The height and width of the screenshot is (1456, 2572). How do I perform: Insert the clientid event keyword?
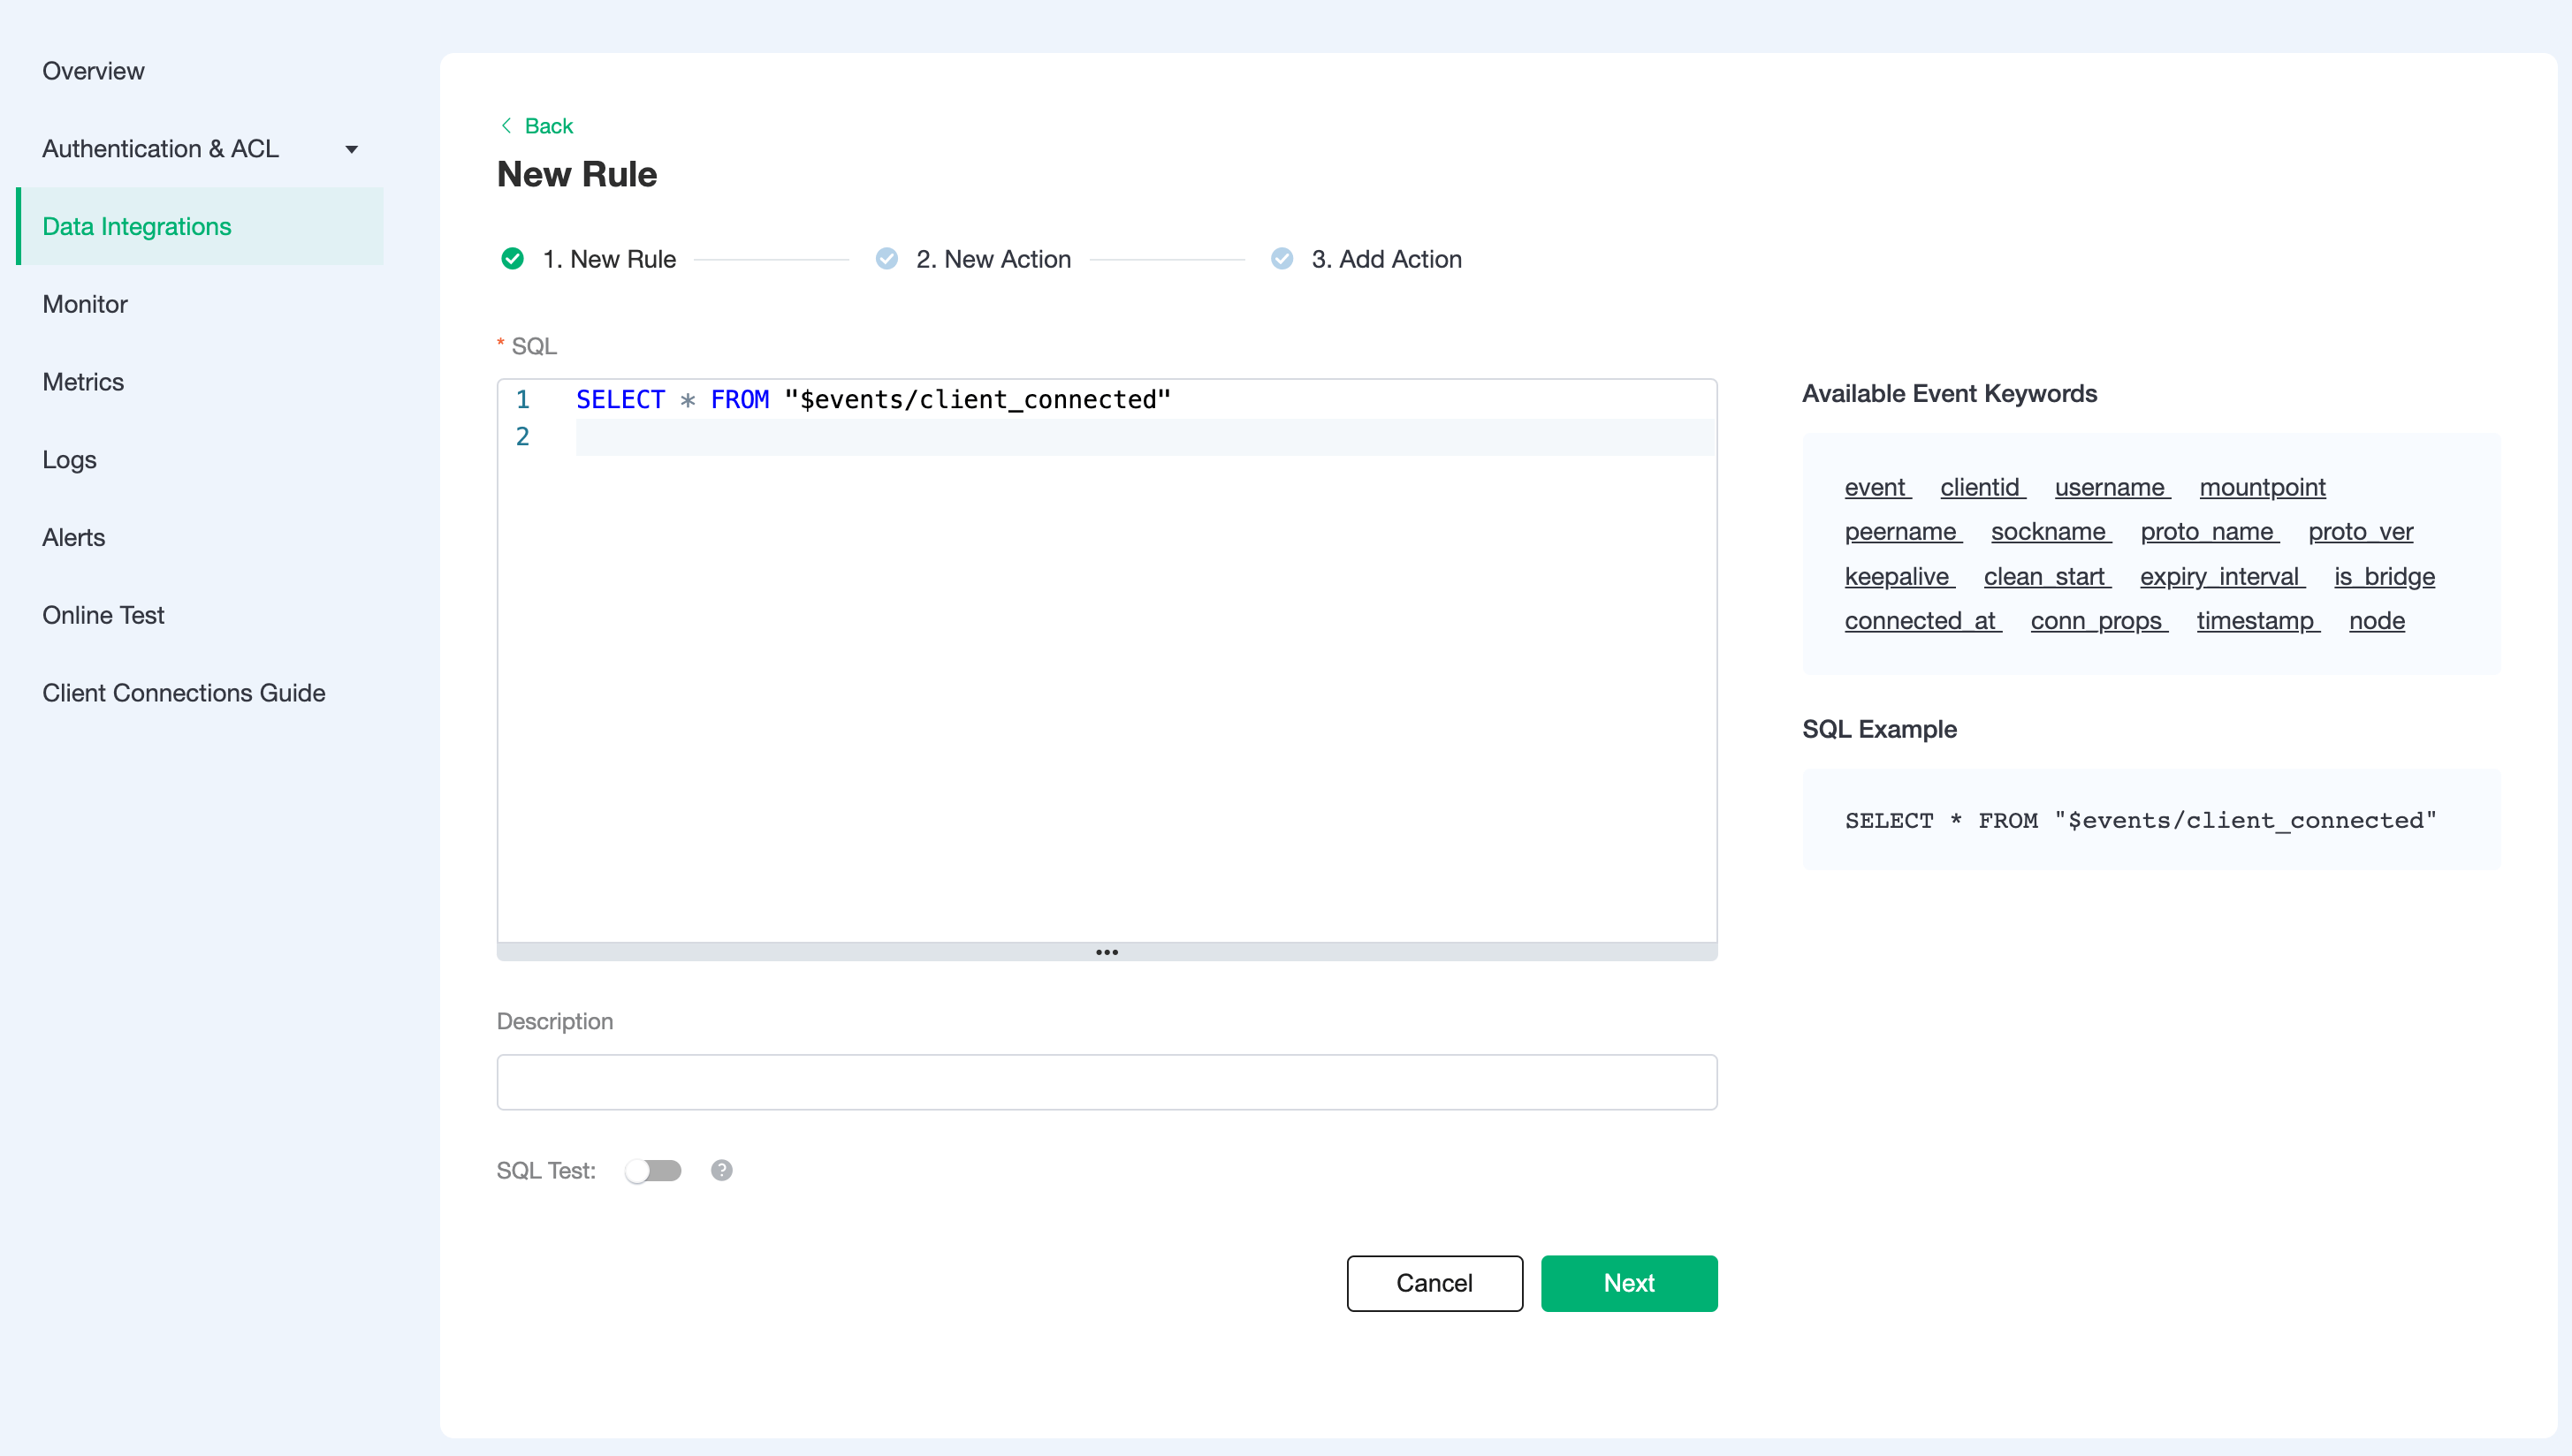click(x=1982, y=487)
